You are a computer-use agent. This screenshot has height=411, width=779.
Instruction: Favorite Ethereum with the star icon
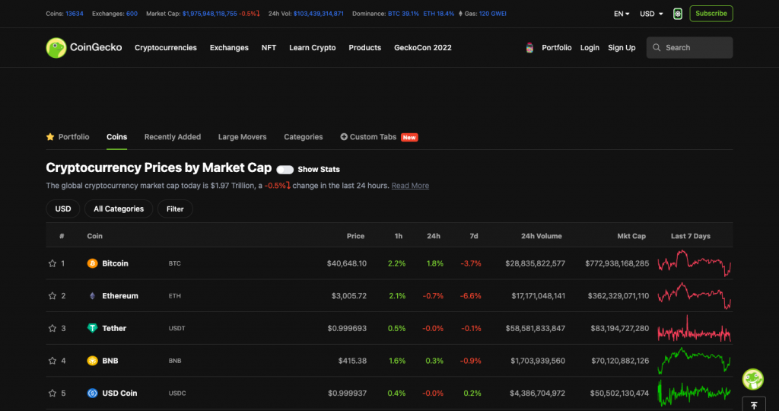[x=52, y=296]
